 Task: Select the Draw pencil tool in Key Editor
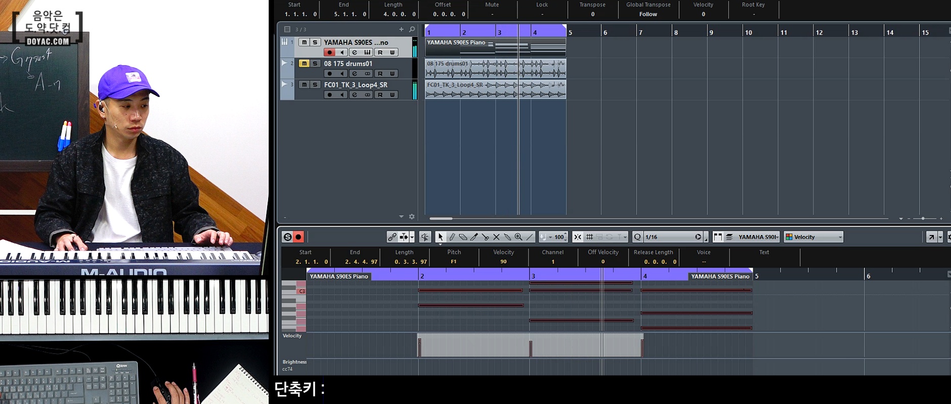click(x=452, y=237)
